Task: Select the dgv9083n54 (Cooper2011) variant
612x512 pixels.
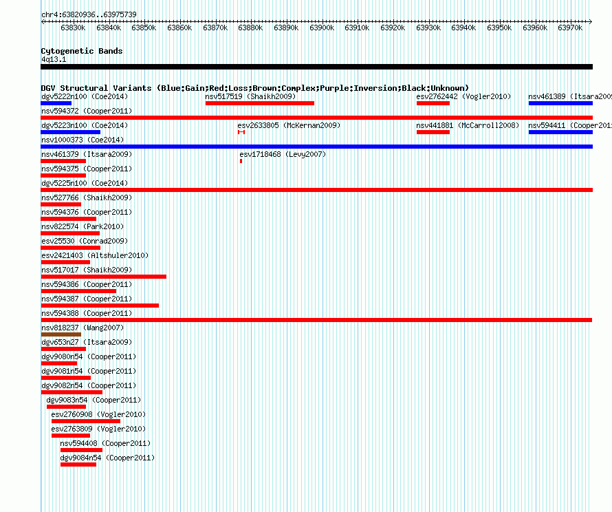Action: [94, 400]
